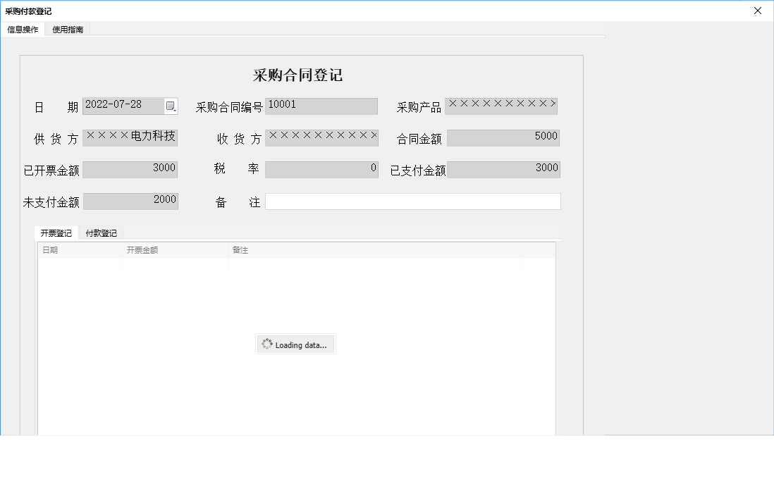Click the 供货方 supplier field
The image size is (774, 484).
click(x=130, y=137)
